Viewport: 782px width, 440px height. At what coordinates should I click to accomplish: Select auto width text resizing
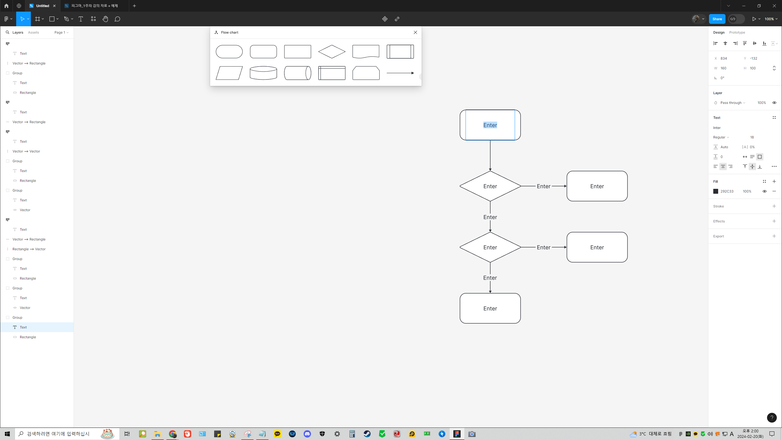click(745, 157)
